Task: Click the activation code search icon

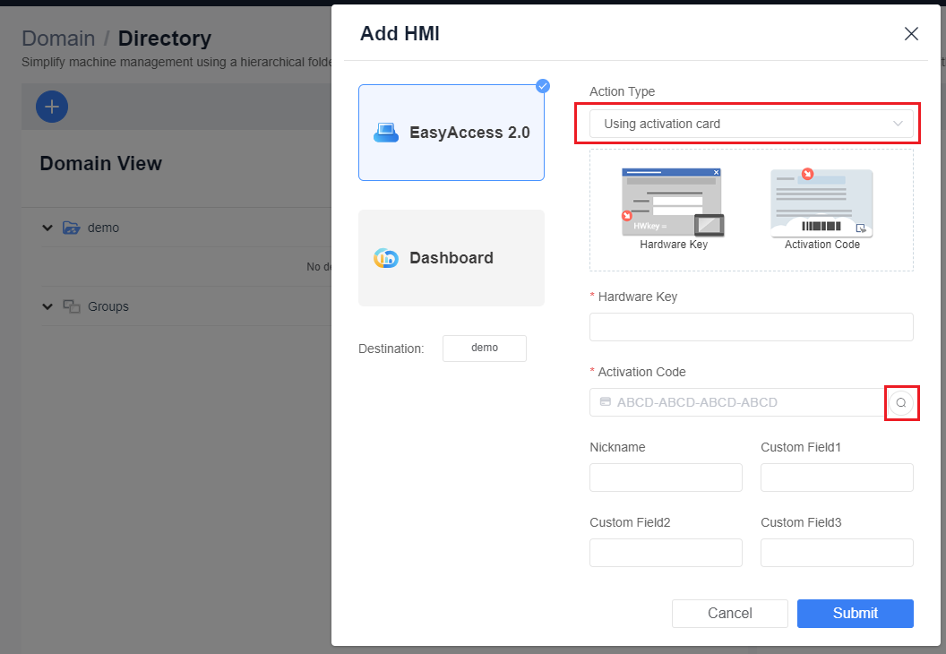Action: point(900,403)
